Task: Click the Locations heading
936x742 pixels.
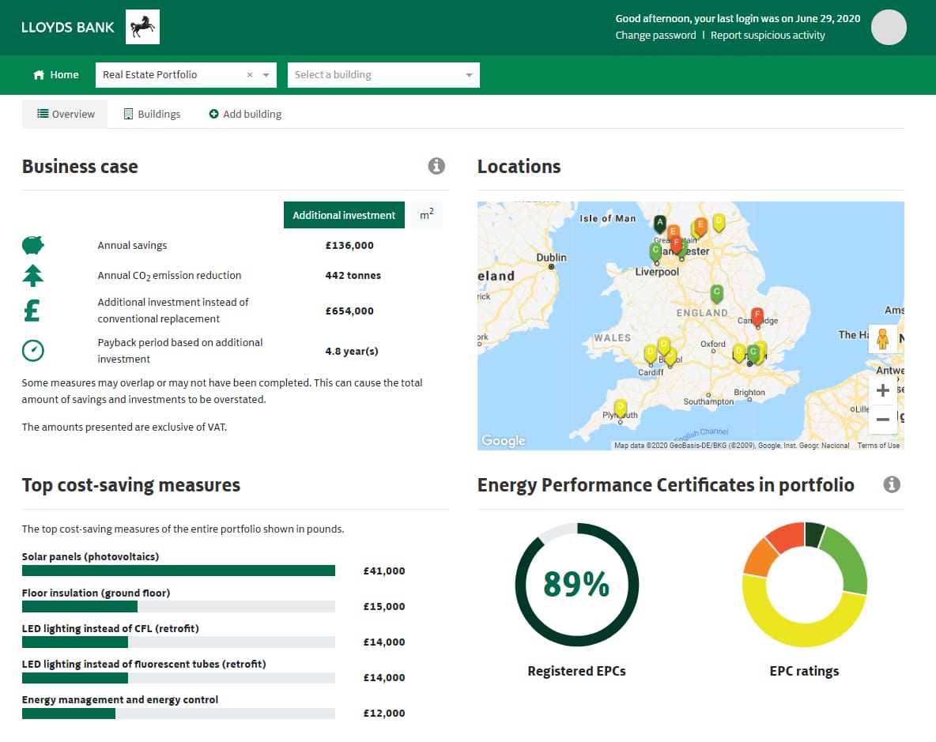Action: [519, 167]
